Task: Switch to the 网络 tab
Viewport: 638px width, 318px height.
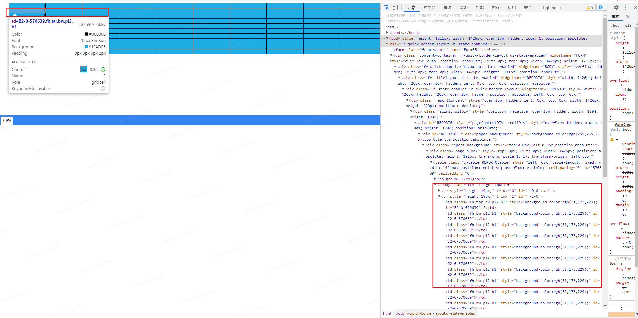Action: pyautogui.click(x=463, y=8)
